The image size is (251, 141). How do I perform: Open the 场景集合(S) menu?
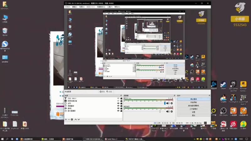pyautogui.click(x=101, y=7)
